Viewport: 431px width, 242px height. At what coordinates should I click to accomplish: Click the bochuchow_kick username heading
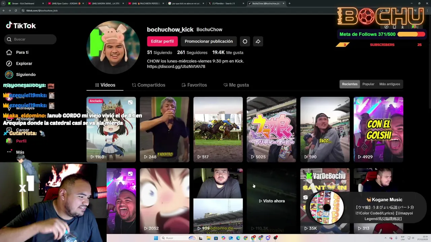click(170, 30)
